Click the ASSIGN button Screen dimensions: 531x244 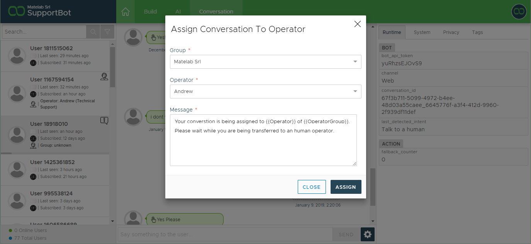click(x=346, y=187)
